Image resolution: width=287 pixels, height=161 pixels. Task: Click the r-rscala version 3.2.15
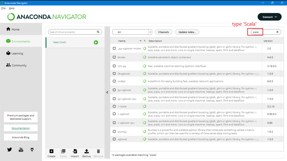pos(271,106)
